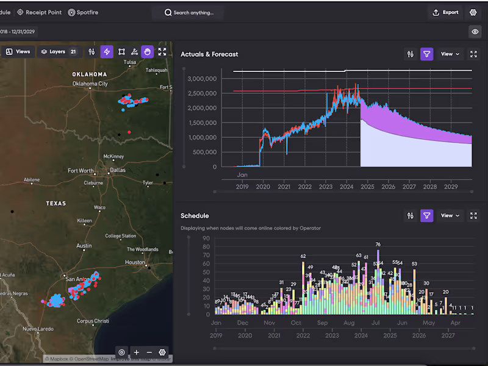Viewport: 488px width, 366px height.
Task: Enable the pan hand map tool
Action: click(x=147, y=52)
